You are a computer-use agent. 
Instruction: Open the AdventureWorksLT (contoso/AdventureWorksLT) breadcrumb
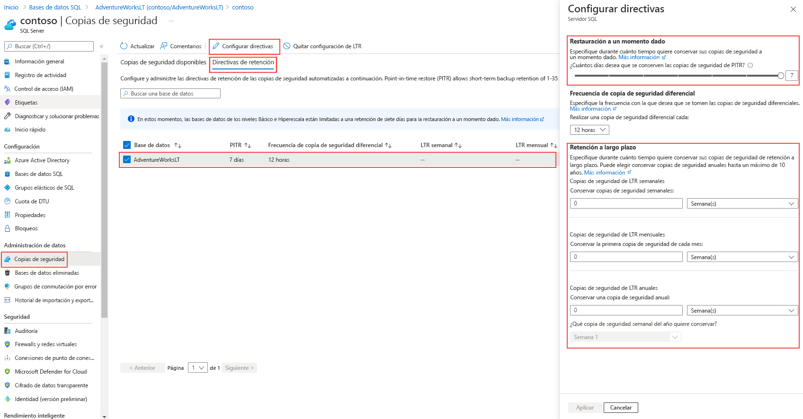coord(159,8)
